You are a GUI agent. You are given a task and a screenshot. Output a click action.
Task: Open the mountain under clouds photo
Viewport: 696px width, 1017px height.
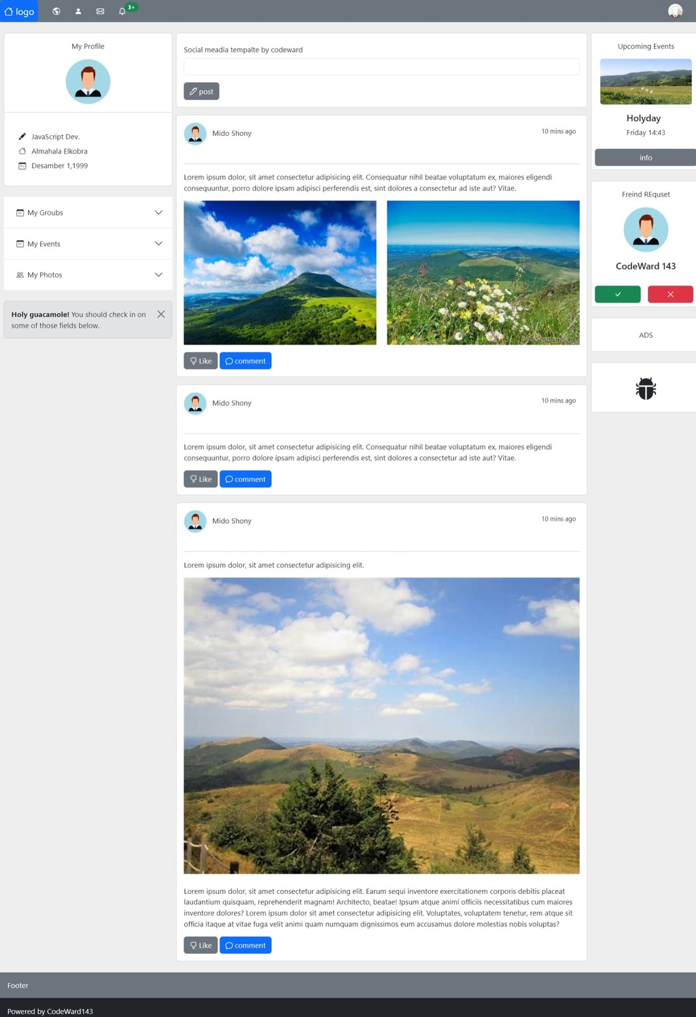click(280, 273)
